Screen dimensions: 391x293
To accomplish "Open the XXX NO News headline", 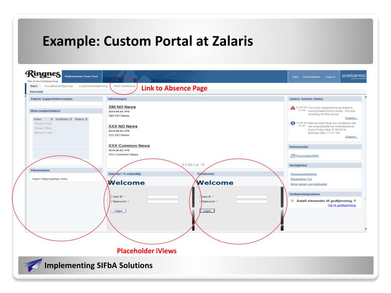I will coord(123,126).
